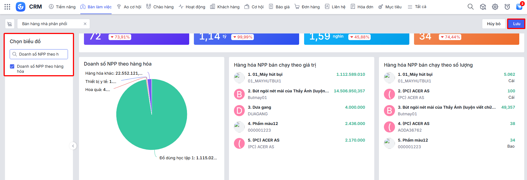Click the Hủy bỏ button
This screenshot has height=180, width=527.
pyautogui.click(x=494, y=24)
